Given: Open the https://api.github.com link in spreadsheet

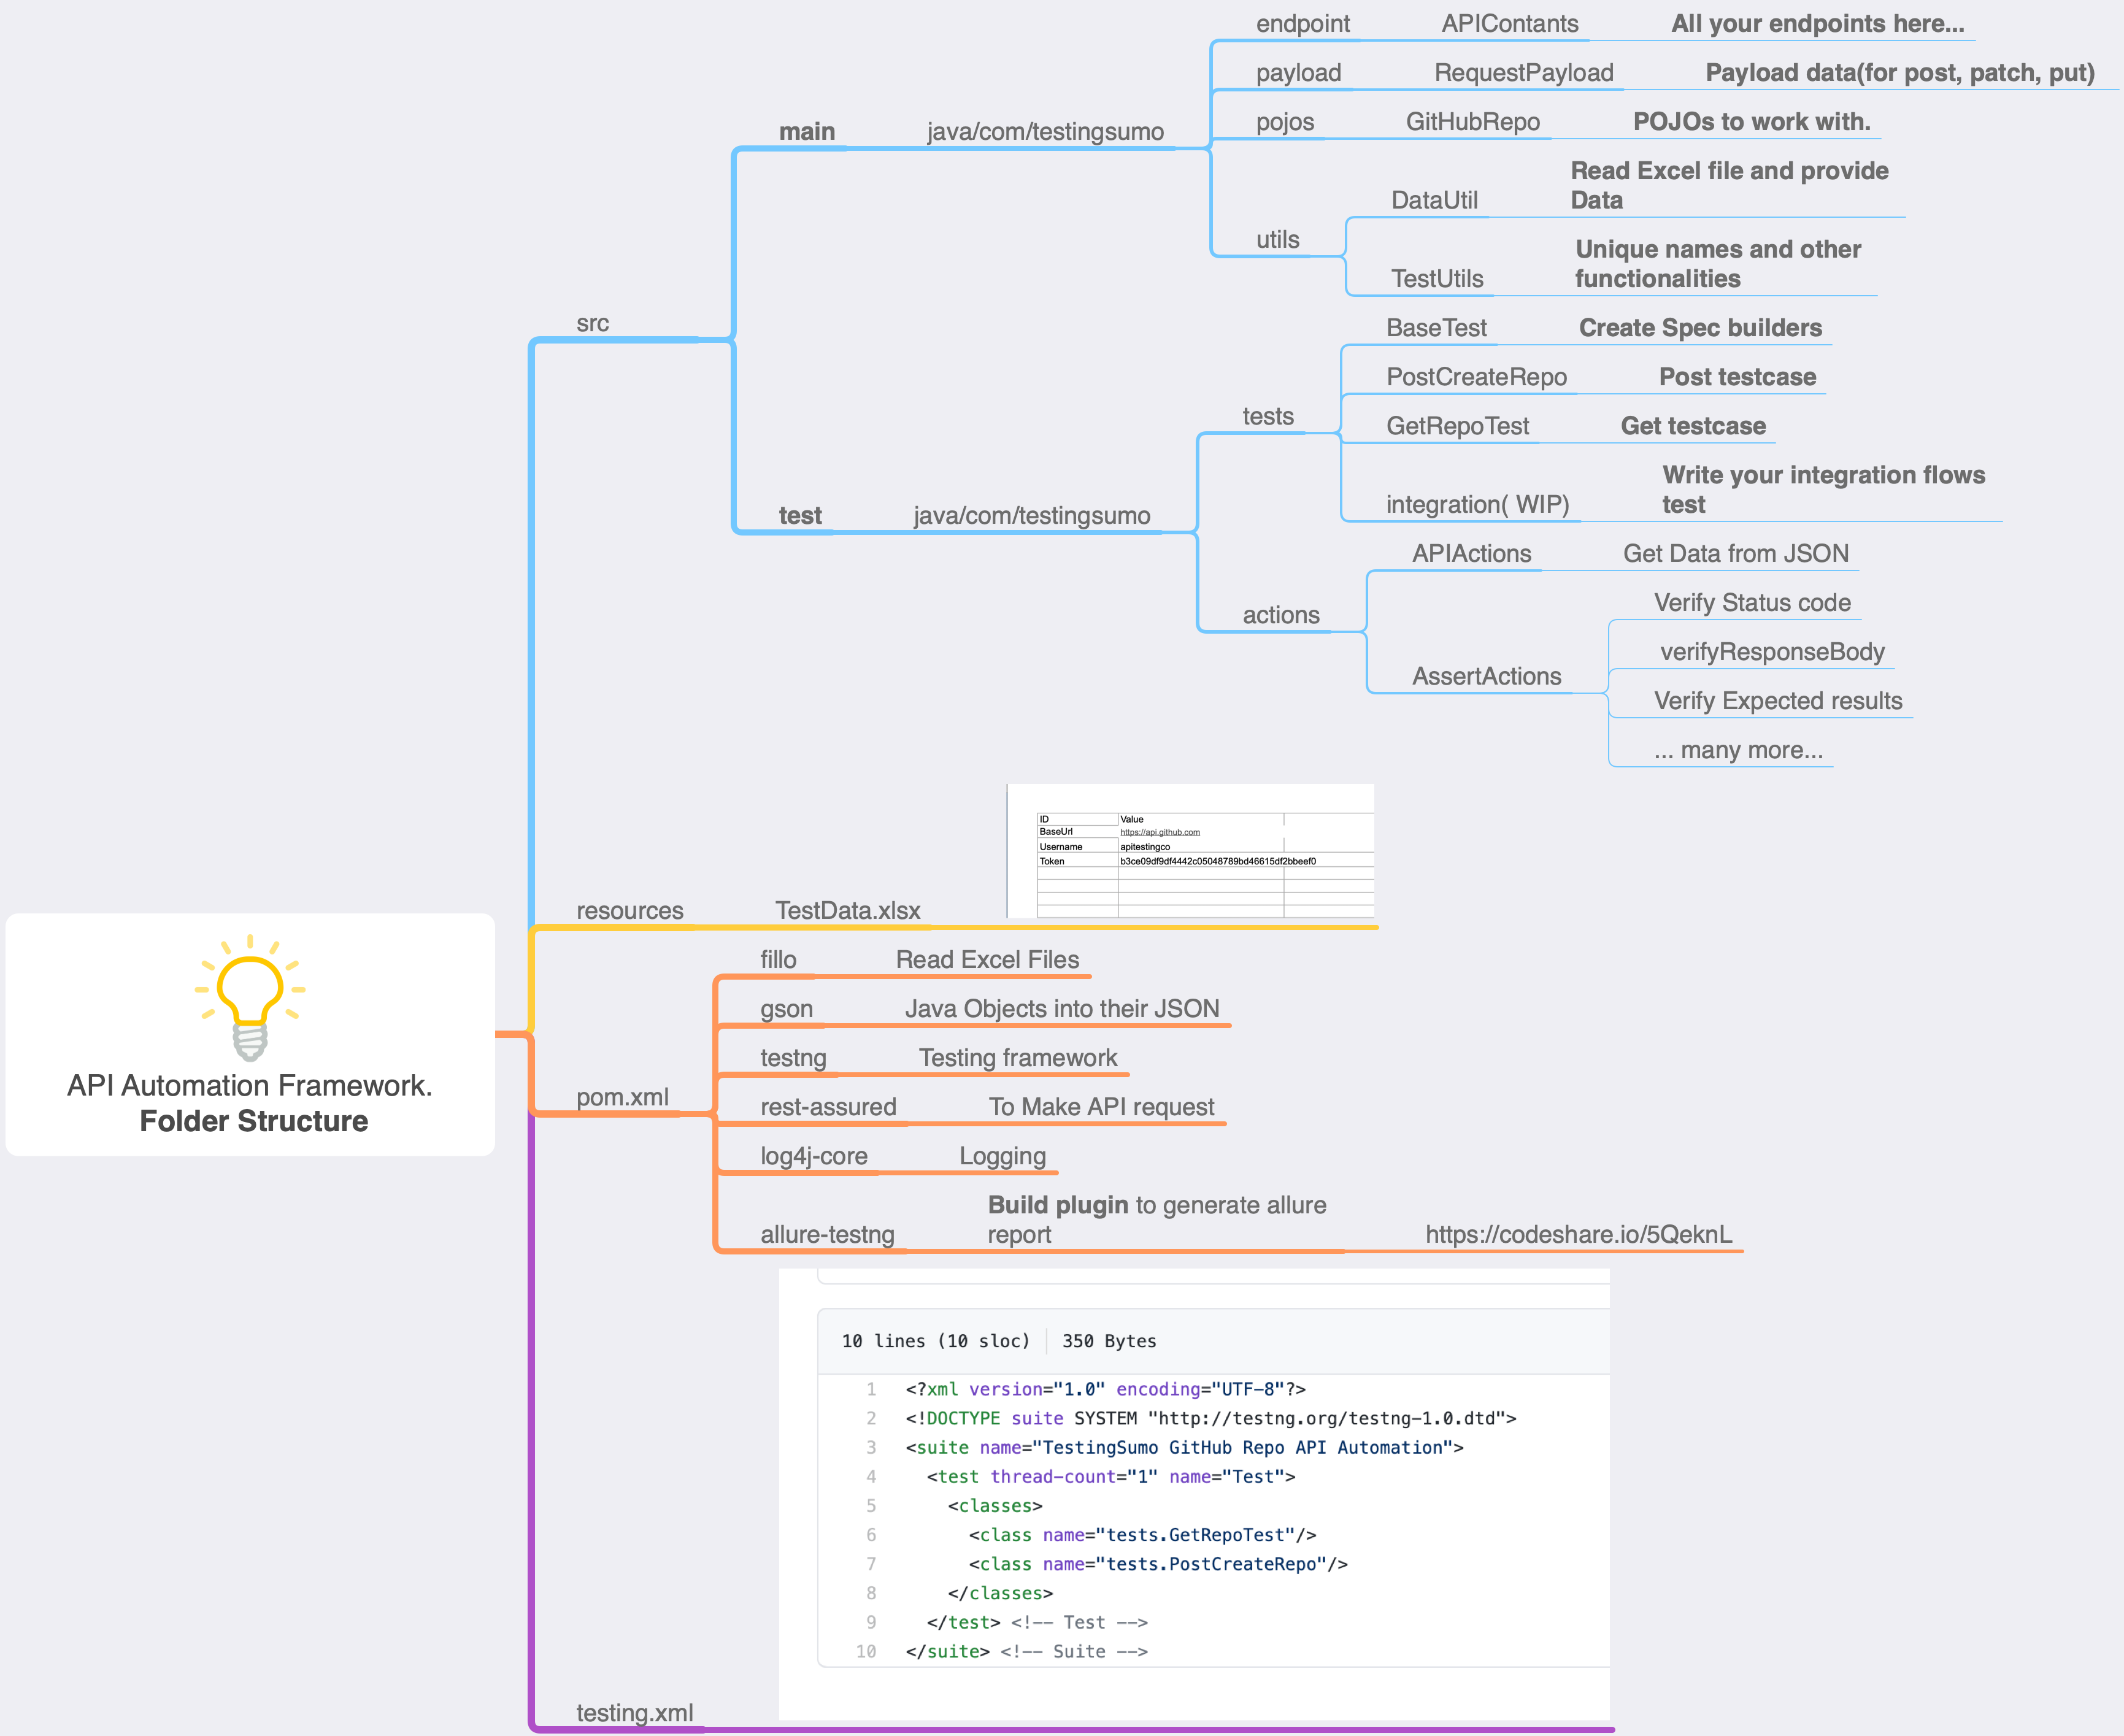Looking at the screenshot, I should coord(1160,831).
